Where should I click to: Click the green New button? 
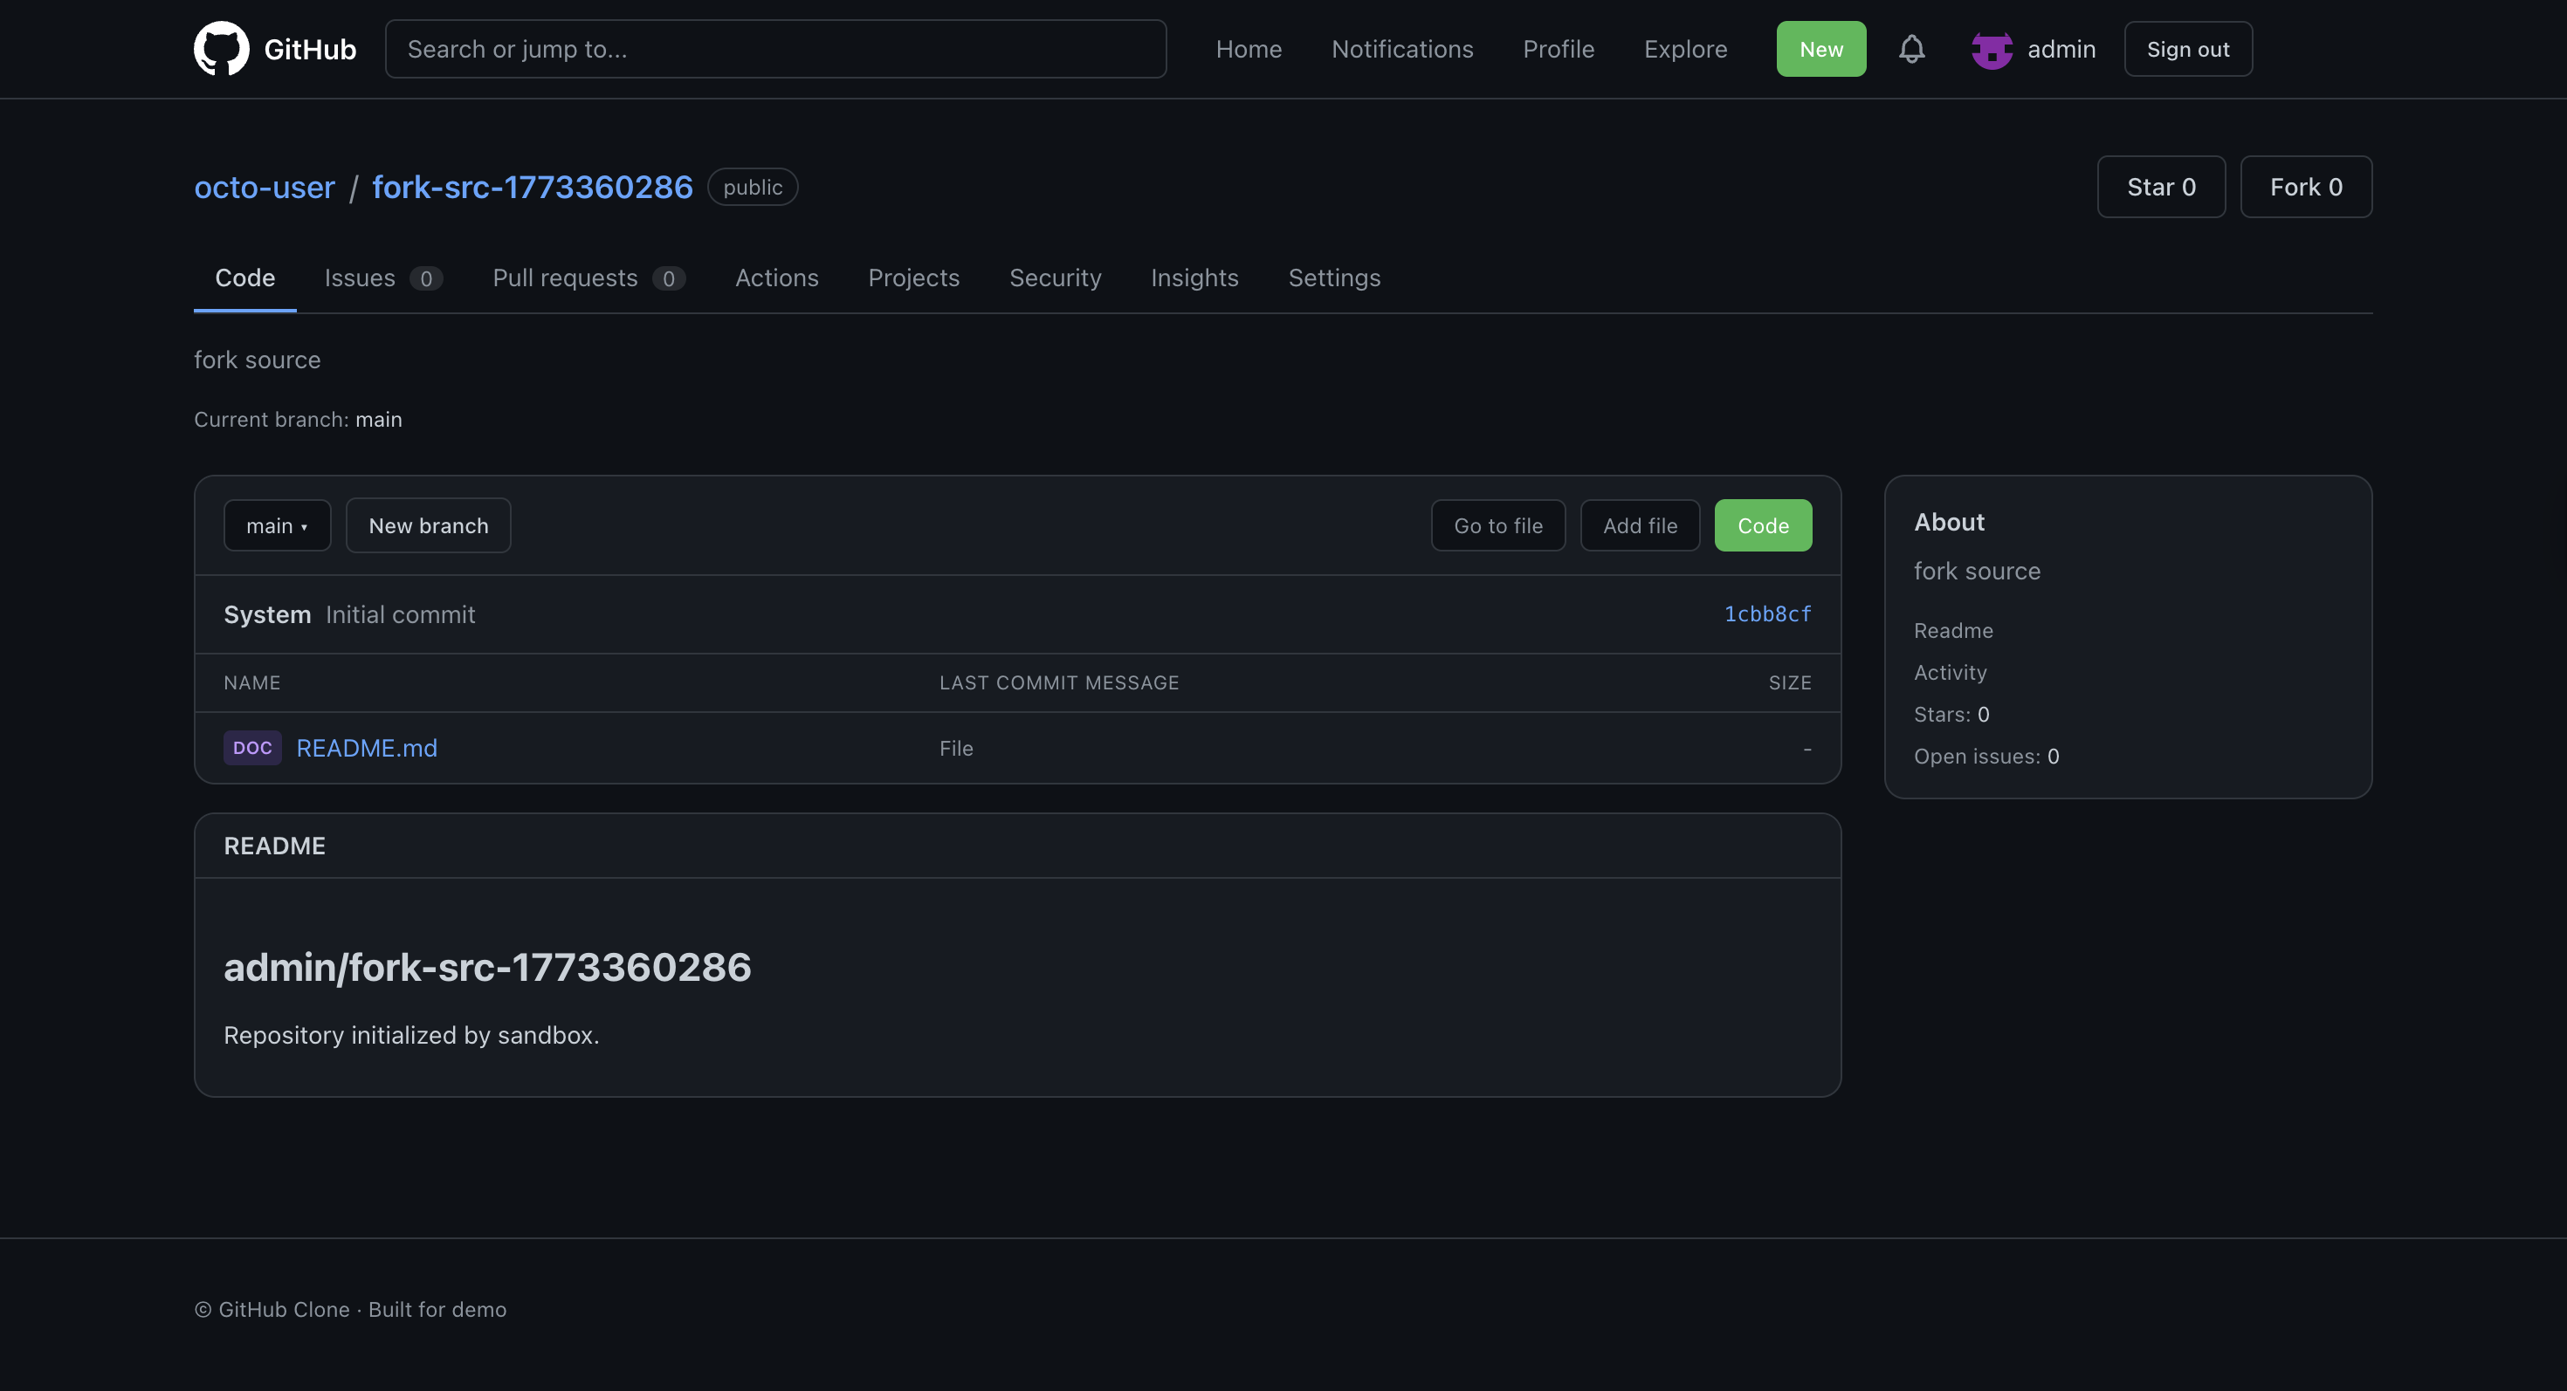point(1820,49)
